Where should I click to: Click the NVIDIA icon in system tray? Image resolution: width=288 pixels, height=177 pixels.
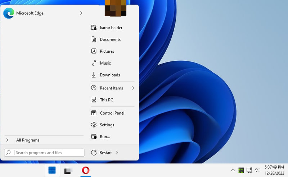click(x=241, y=170)
